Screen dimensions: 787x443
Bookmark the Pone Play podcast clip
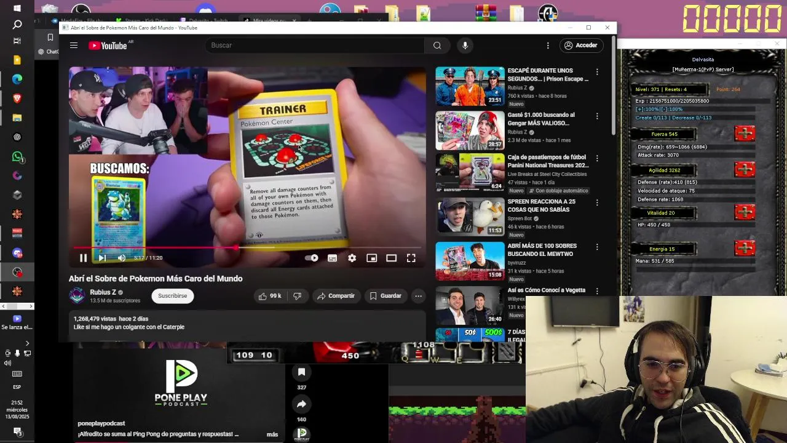pos(301,372)
